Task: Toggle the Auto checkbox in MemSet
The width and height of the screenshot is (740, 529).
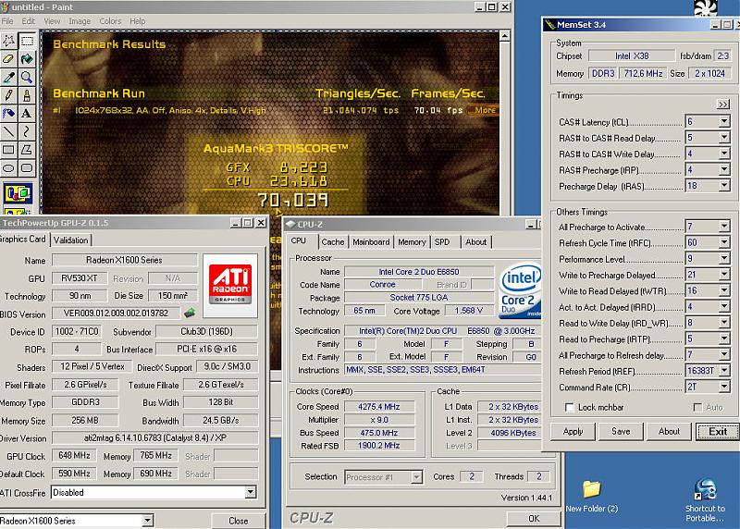Action: [x=697, y=407]
